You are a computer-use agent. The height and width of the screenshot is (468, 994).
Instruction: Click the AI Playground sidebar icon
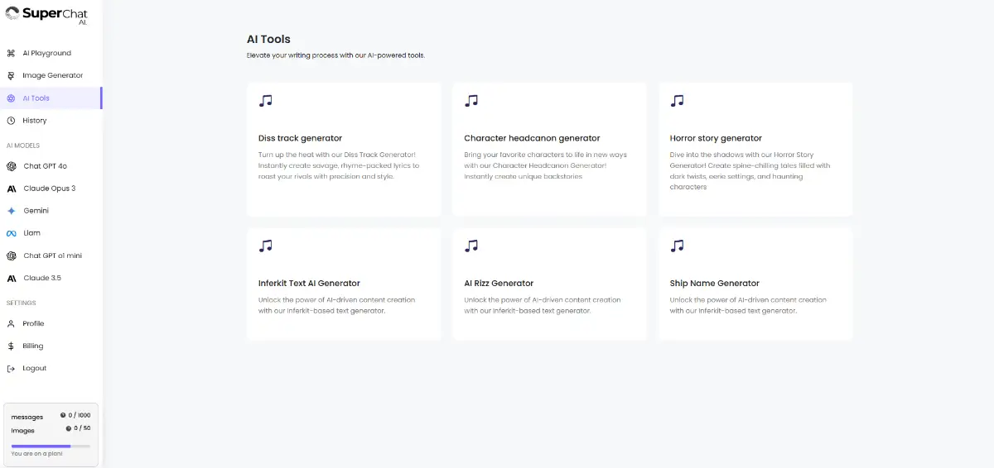coord(11,53)
